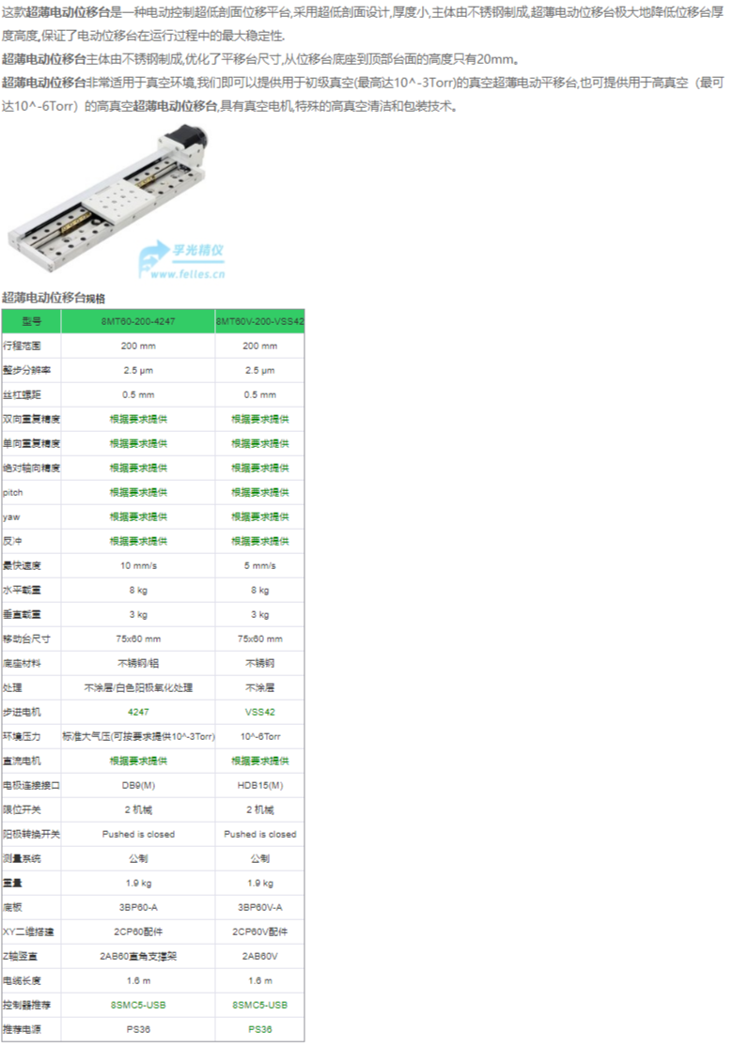Click the 型号 header cell
The width and height of the screenshot is (733, 1047).
(x=31, y=321)
